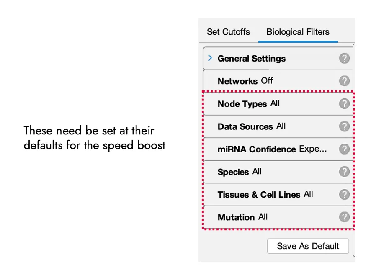Click help icon beside Node Types
376x273 pixels.
tap(344, 103)
